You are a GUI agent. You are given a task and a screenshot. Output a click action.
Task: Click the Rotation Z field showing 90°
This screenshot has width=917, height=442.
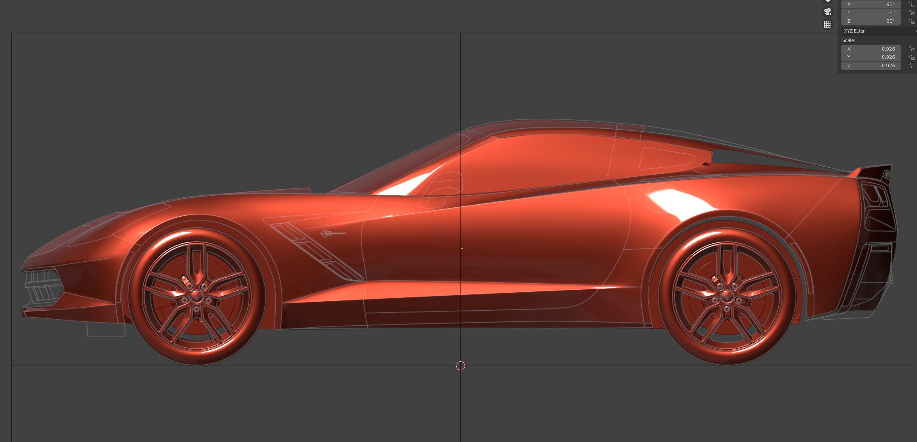coord(871,21)
